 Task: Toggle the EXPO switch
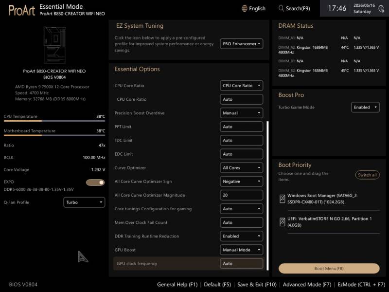[x=95, y=182]
